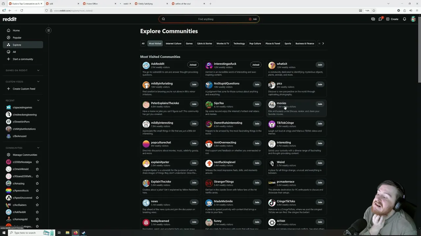Click the Ask button in search bar

[x=253, y=19]
